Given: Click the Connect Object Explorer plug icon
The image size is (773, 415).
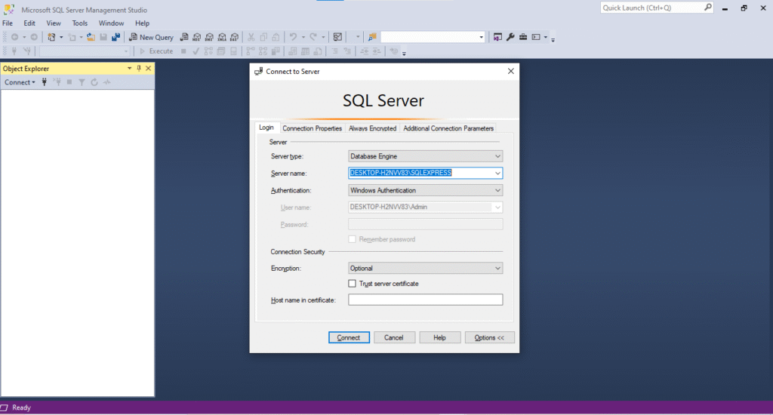Looking at the screenshot, I should pyautogui.click(x=45, y=82).
